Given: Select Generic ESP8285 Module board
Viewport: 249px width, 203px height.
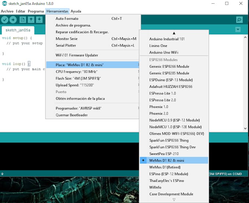Looking at the screenshot, I should coord(174,73).
